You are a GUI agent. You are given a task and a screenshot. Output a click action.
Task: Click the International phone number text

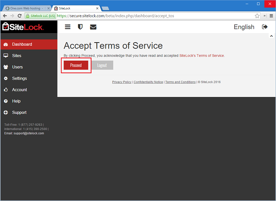pos(26,129)
